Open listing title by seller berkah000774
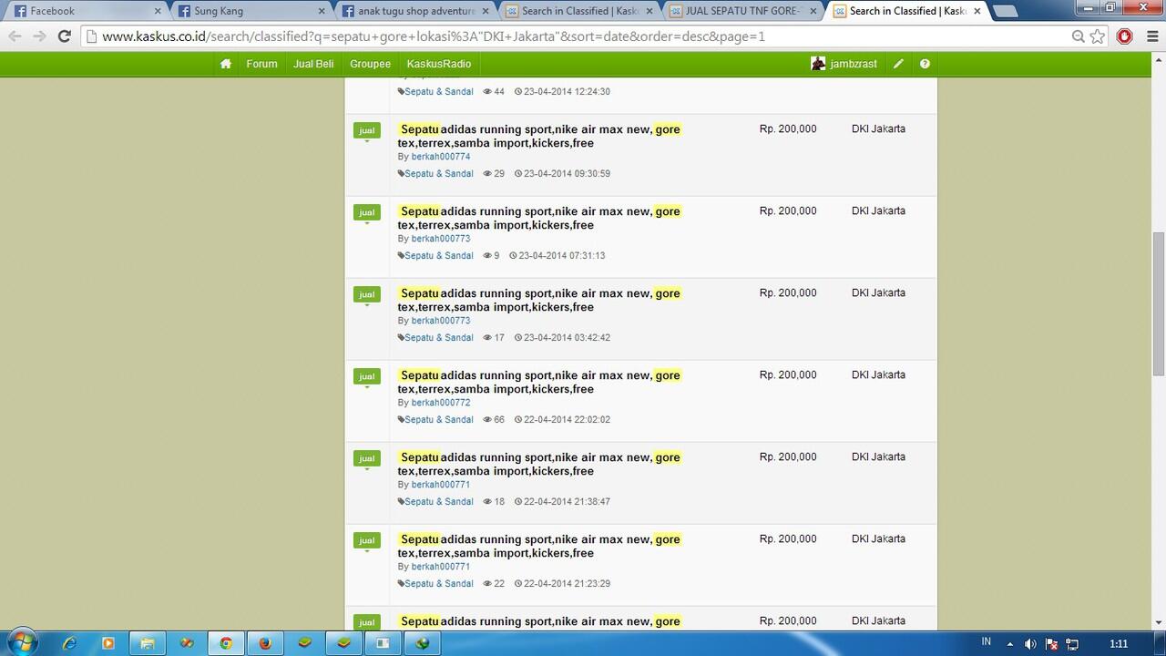This screenshot has width=1166, height=656. pyautogui.click(x=539, y=136)
